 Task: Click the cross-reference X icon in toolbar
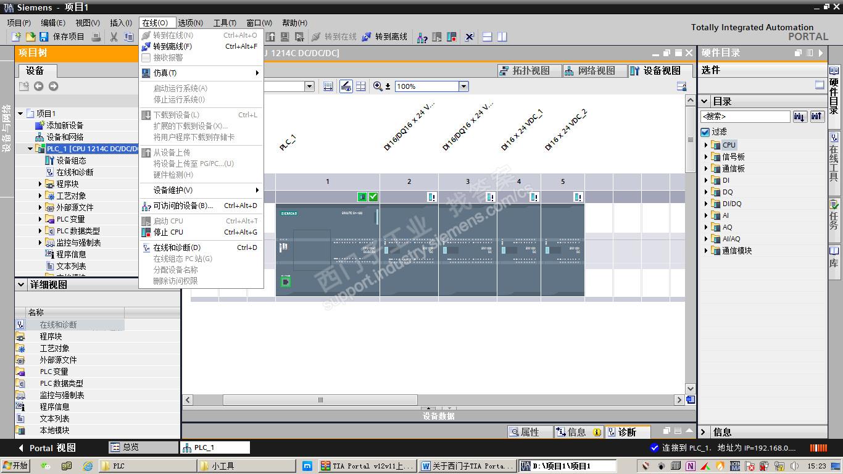470,37
